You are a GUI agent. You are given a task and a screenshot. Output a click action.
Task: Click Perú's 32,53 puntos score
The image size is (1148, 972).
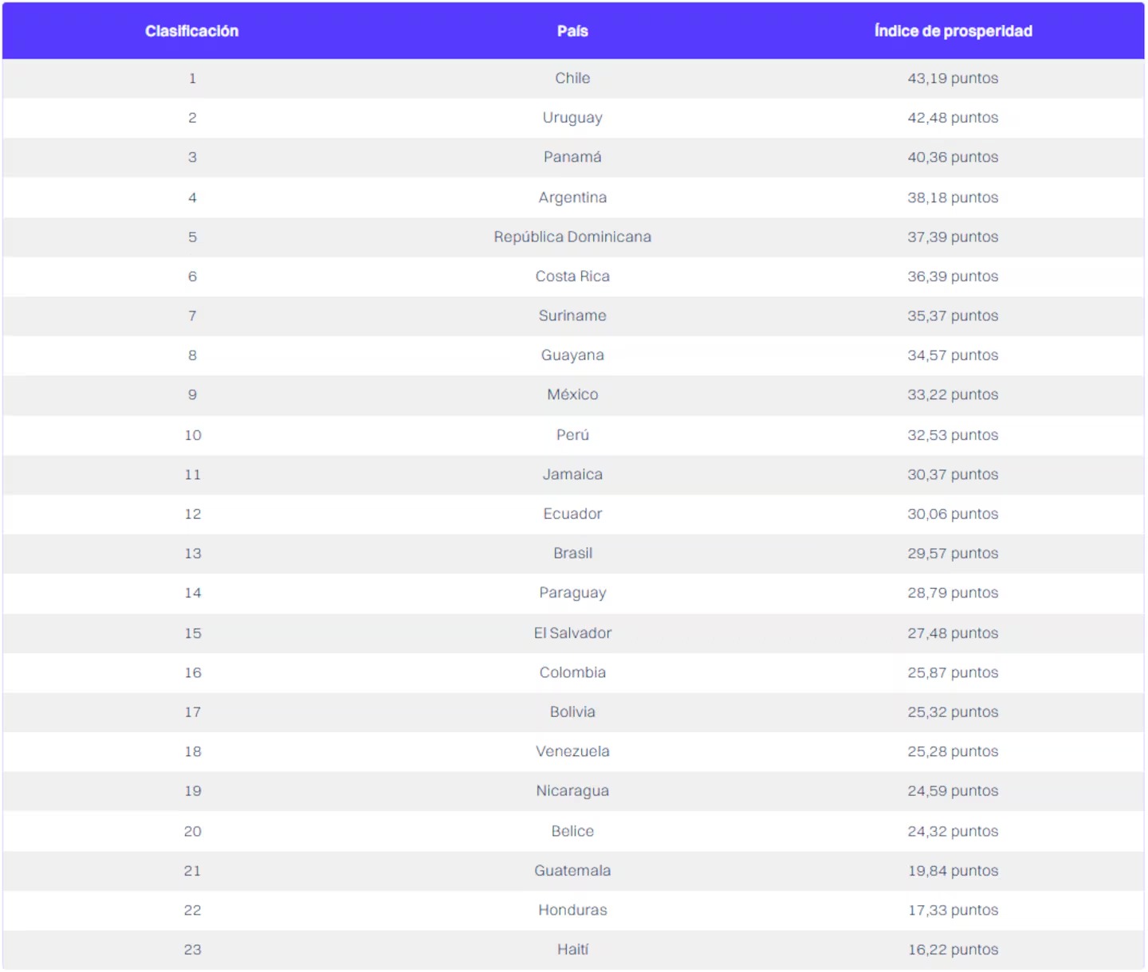(x=953, y=435)
